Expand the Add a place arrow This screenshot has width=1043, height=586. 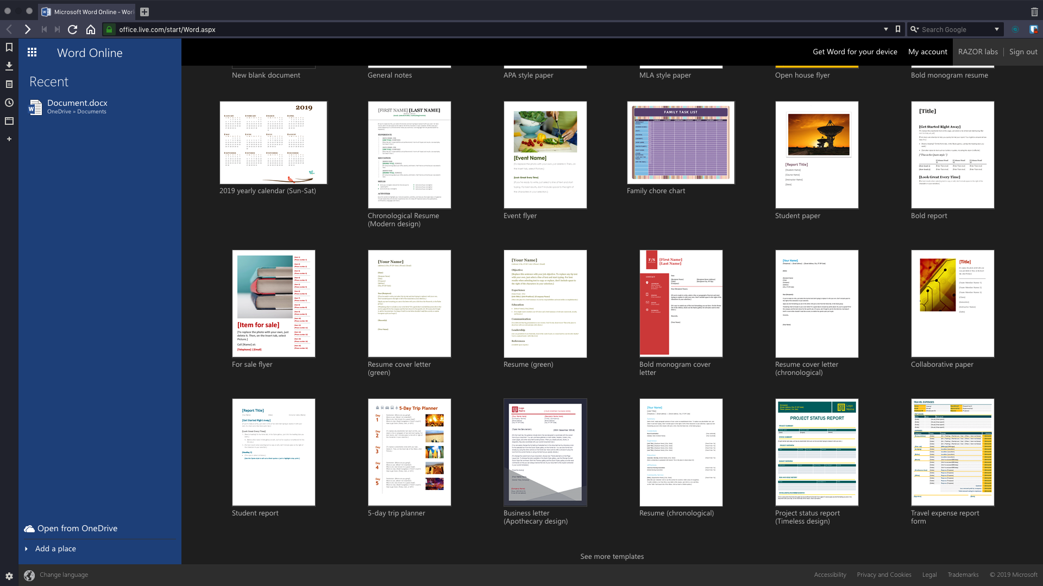click(26, 549)
